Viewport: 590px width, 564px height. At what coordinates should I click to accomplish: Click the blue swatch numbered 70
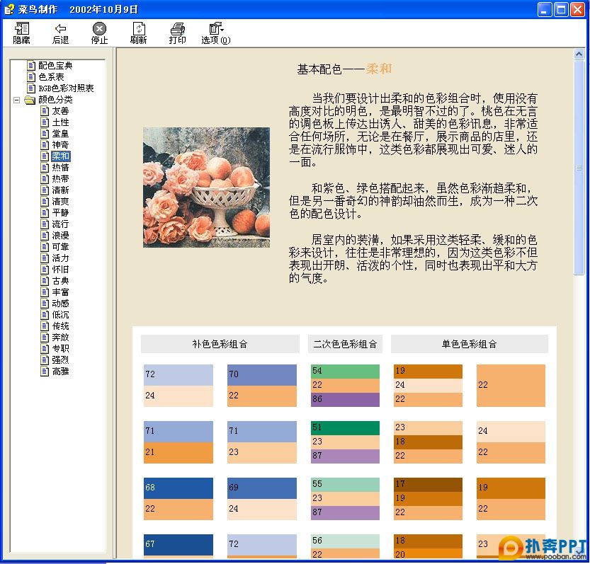click(262, 375)
